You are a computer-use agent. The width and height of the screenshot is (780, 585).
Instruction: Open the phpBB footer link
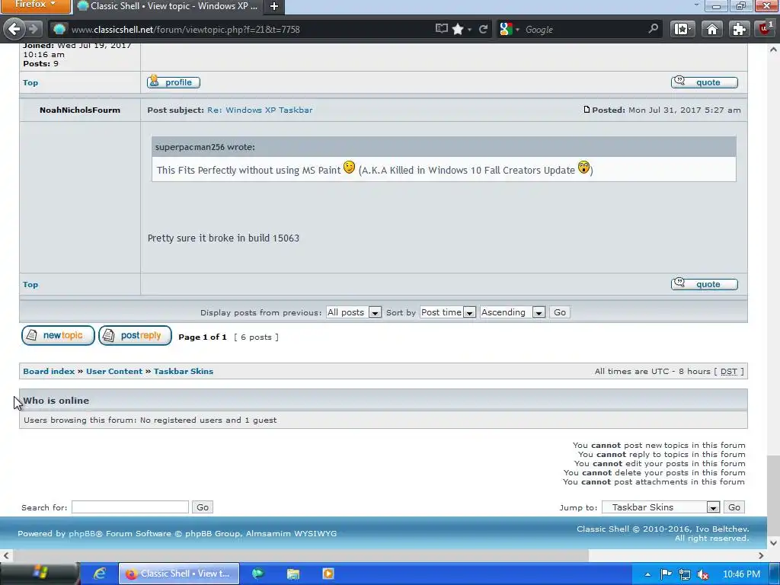82,533
